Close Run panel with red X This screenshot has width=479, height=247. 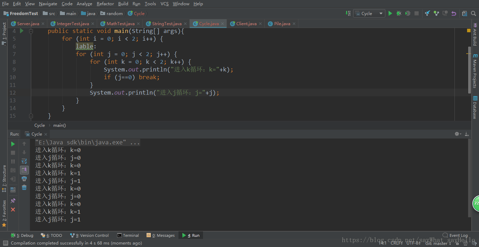click(x=13, y=210)
